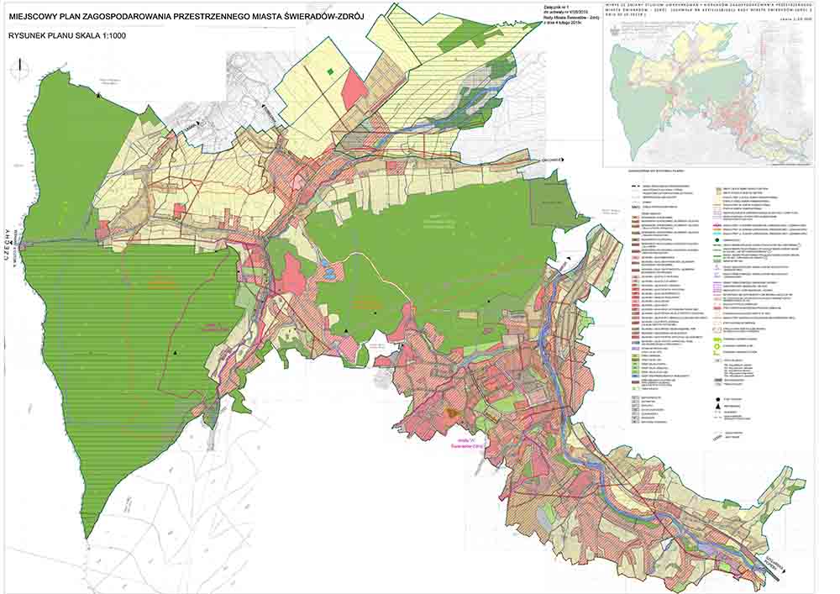Image resolution: width=840 pixels, height=594 pixels.
Task: Select the pink trapezoid parcel in the north
Action: (x=354, y=84)
